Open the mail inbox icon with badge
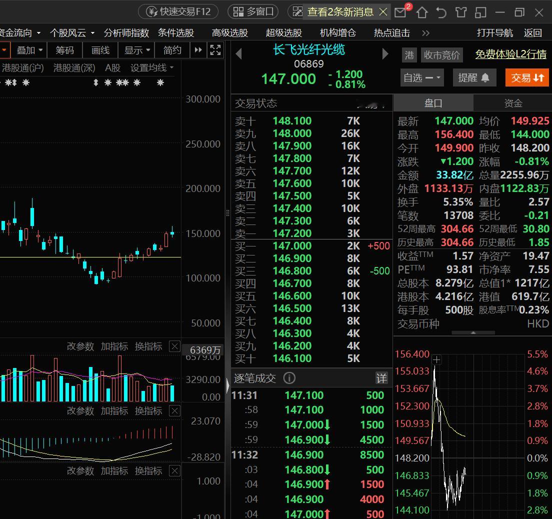The image size is (552, 519). (x=401, y=11)
